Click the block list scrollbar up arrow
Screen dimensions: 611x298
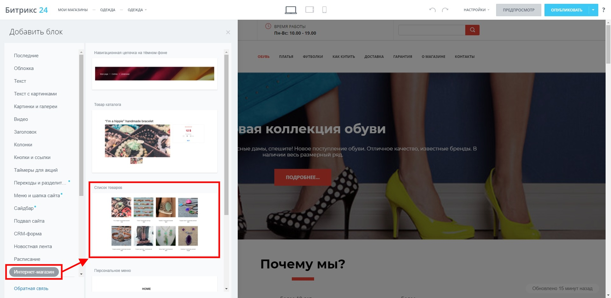coord(226,52)
